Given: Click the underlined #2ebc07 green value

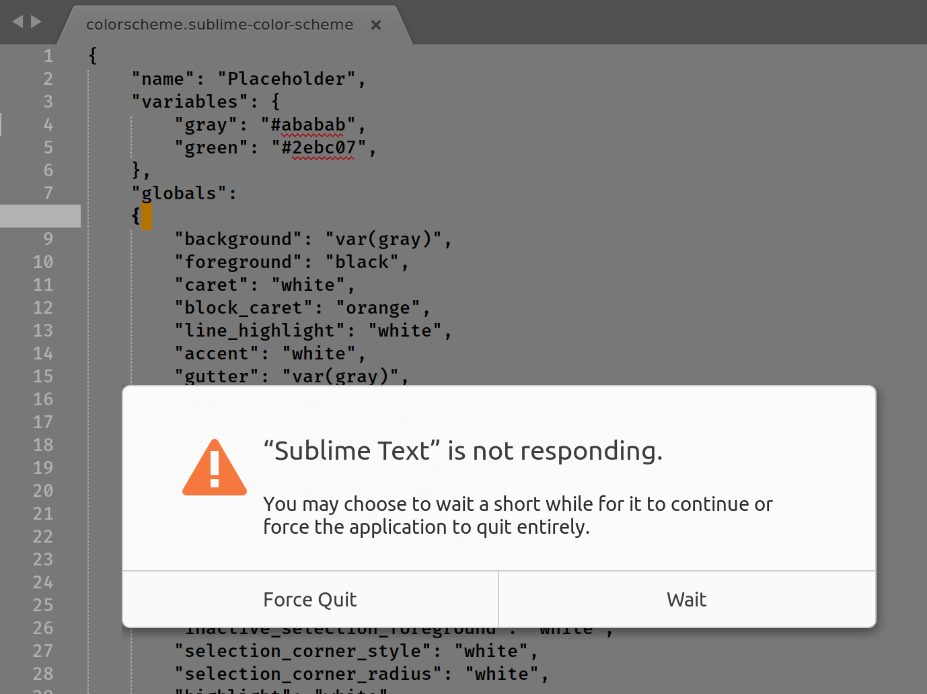Looking at the screenshot, I should point(323,148).
